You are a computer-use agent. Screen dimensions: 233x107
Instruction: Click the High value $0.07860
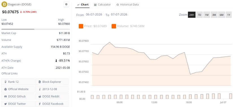[64, 24]
